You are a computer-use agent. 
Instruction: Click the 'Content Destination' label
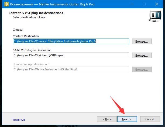[26, 36]
